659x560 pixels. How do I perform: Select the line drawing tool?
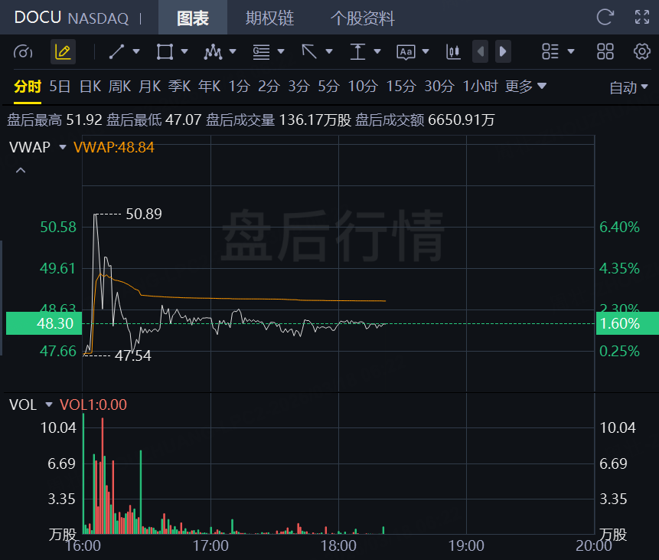(x=116, y=52)
